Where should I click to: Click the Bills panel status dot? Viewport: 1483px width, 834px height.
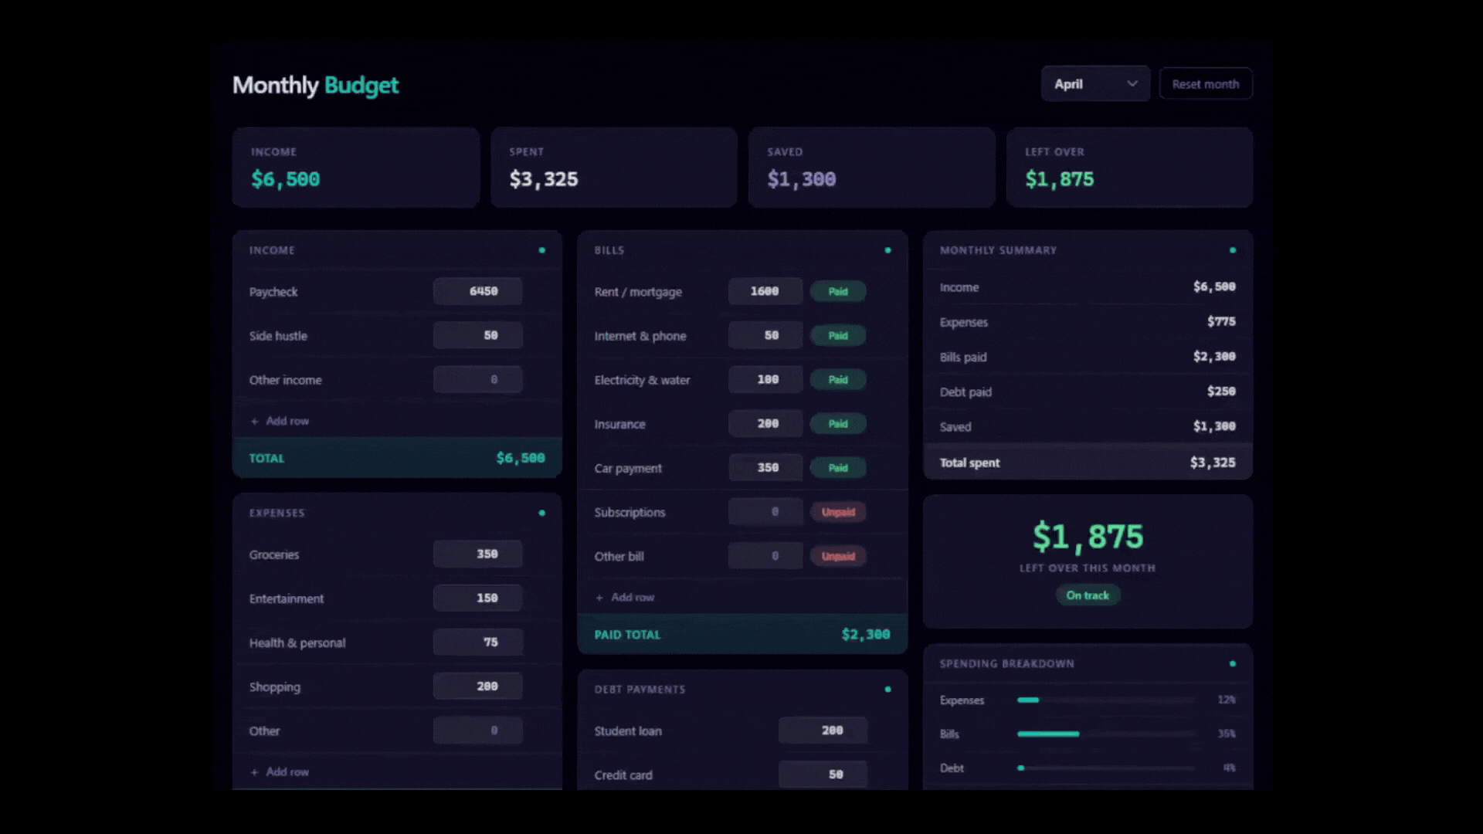[x=887, y=250]
